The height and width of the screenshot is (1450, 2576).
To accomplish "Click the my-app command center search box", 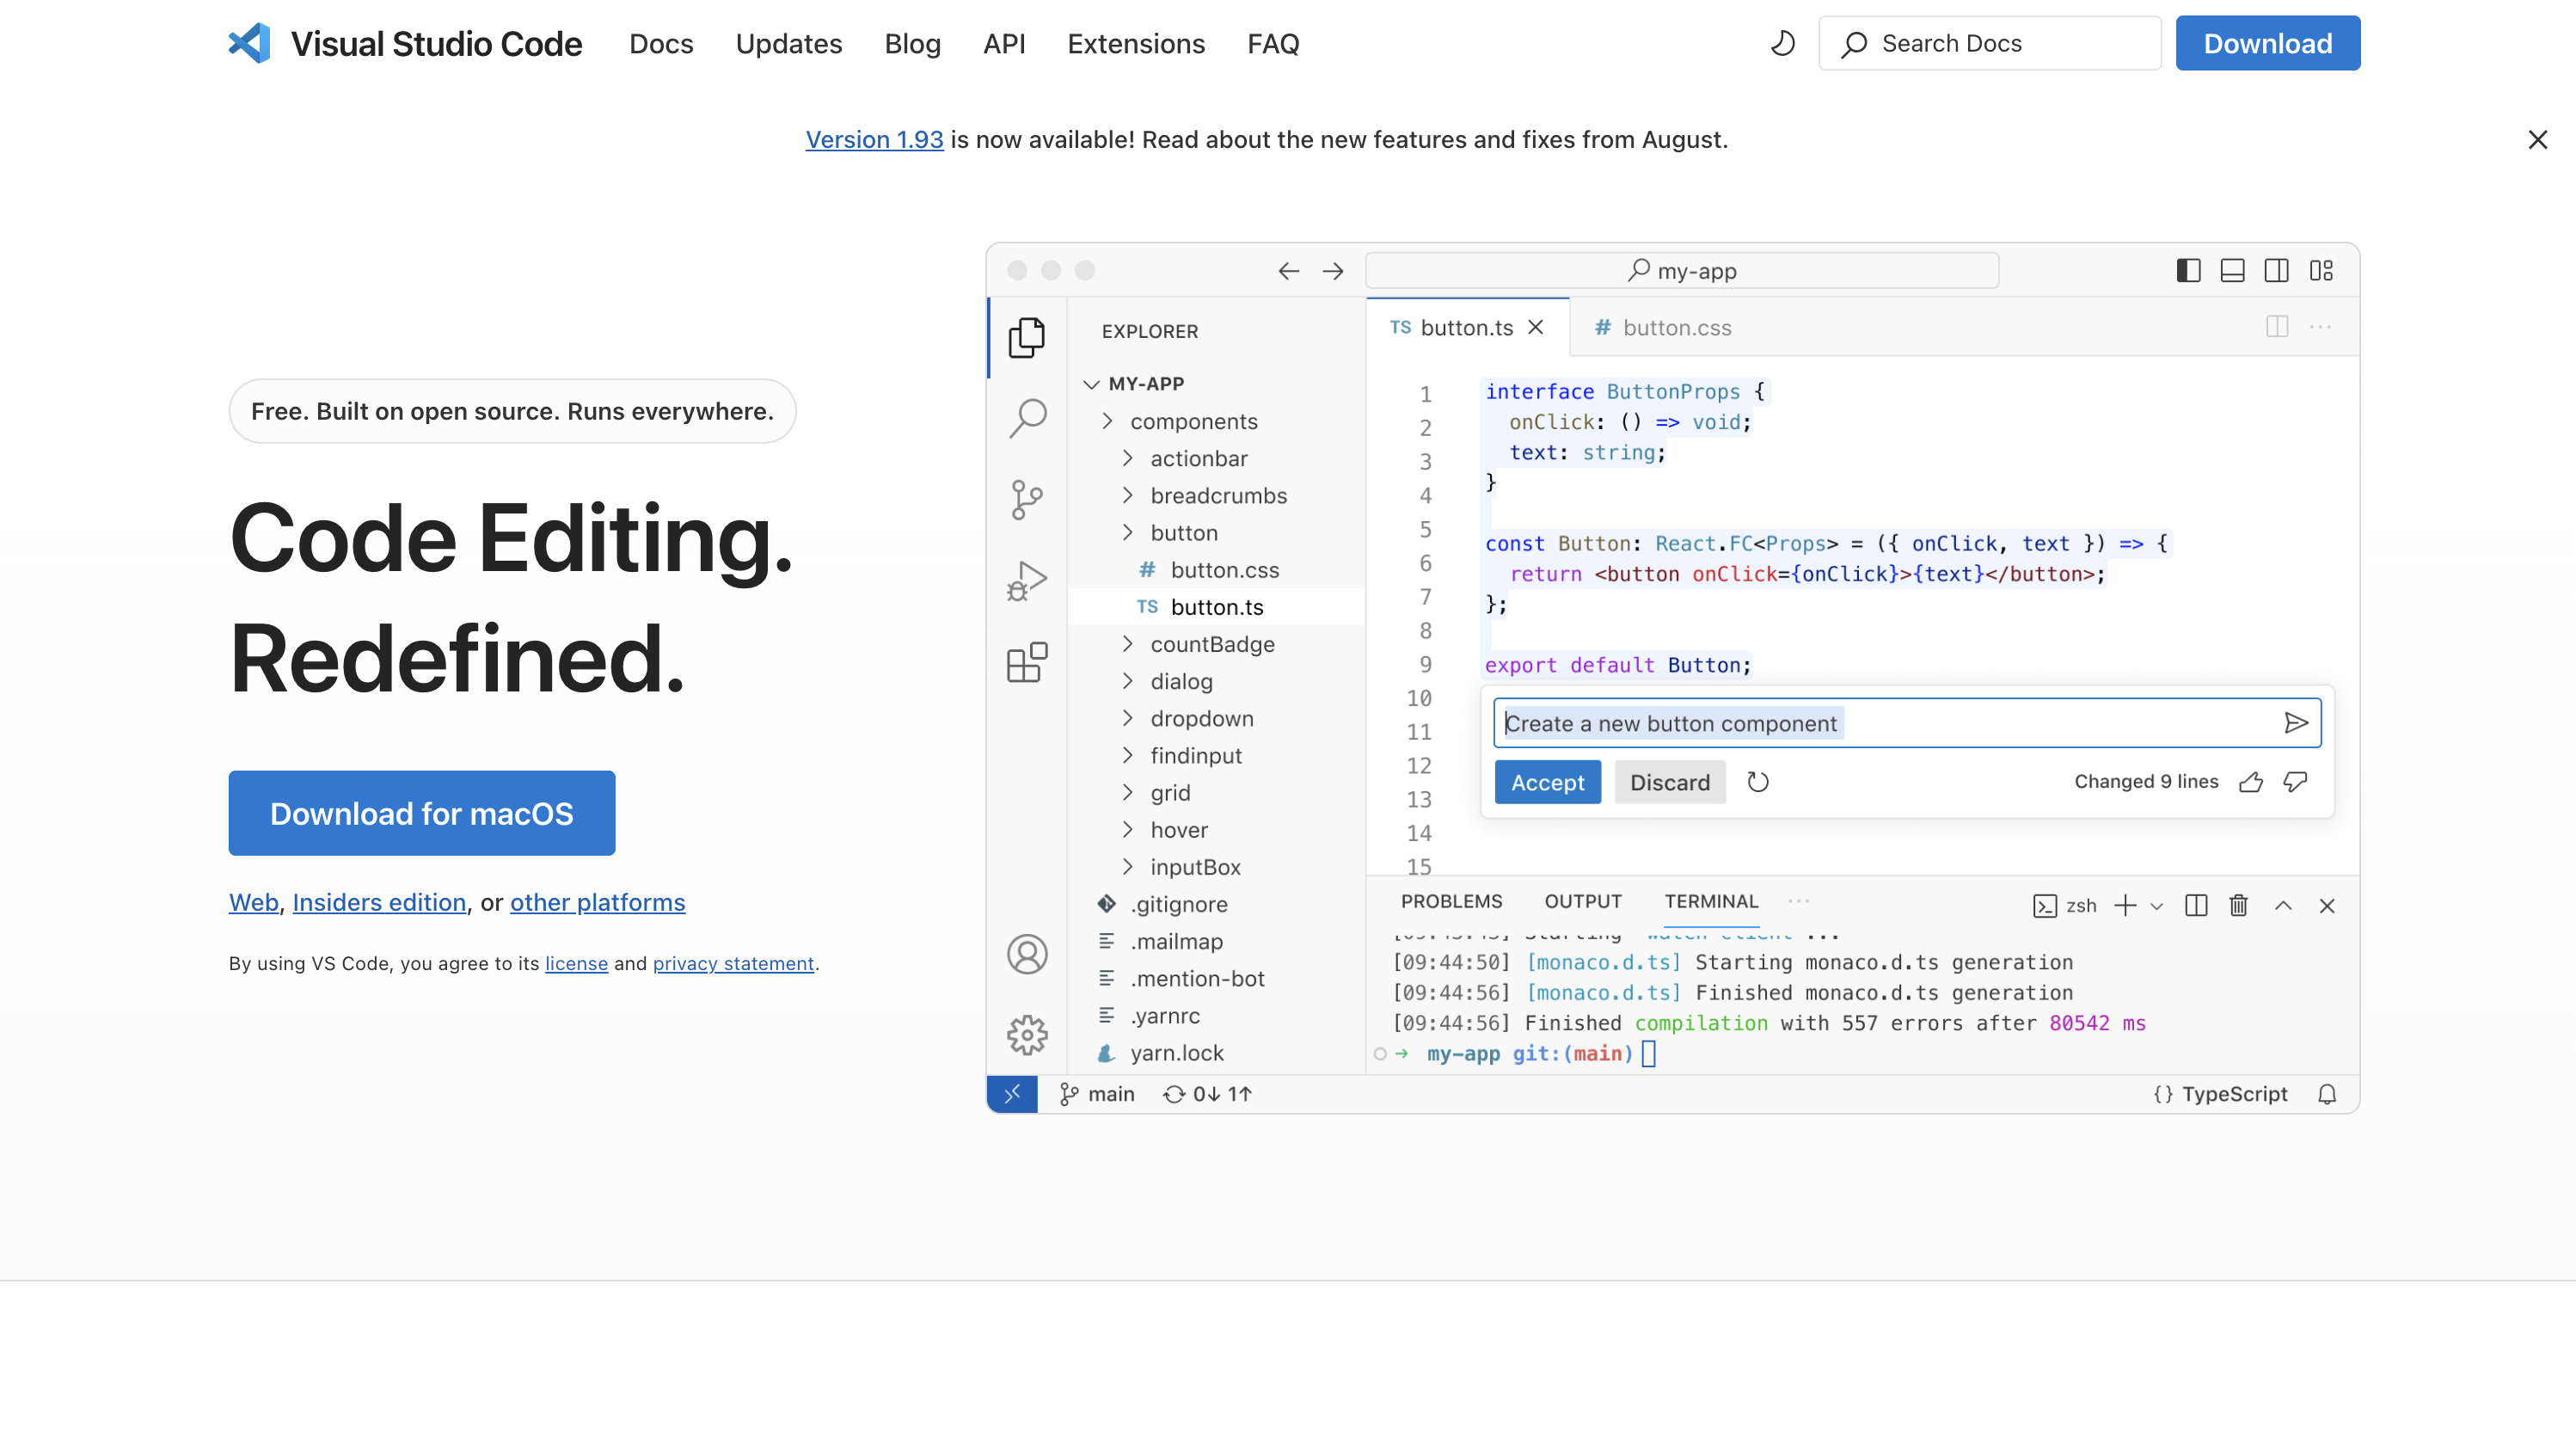I will pos(1682,271).
